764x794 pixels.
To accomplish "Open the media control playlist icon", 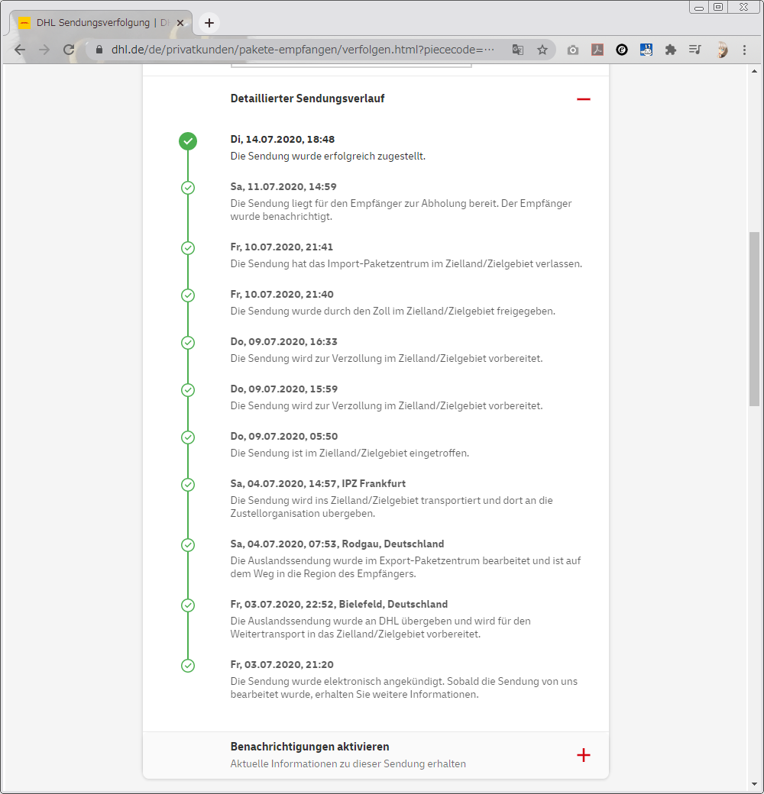I will click(x=694, y=50).
